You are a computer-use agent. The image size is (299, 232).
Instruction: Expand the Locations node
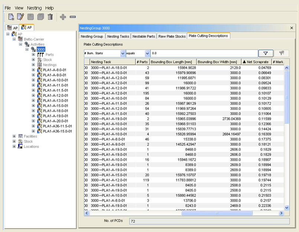(x=14, y=146)
